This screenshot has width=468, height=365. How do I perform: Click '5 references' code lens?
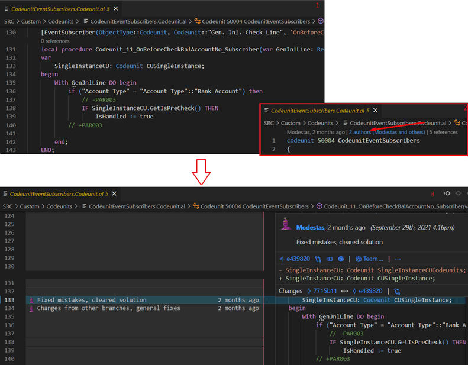(x=443, y=132)
